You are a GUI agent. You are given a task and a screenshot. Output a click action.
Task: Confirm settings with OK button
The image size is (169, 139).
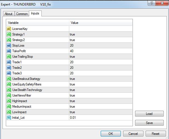point(111,134)
